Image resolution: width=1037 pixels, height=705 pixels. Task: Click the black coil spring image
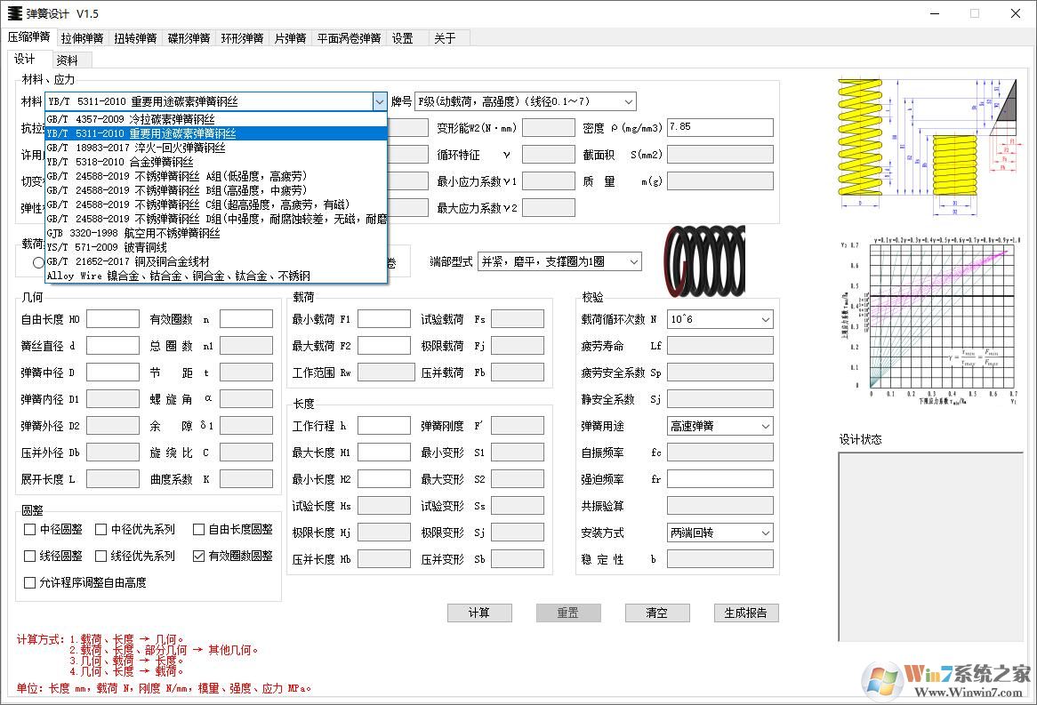[704, 260]
